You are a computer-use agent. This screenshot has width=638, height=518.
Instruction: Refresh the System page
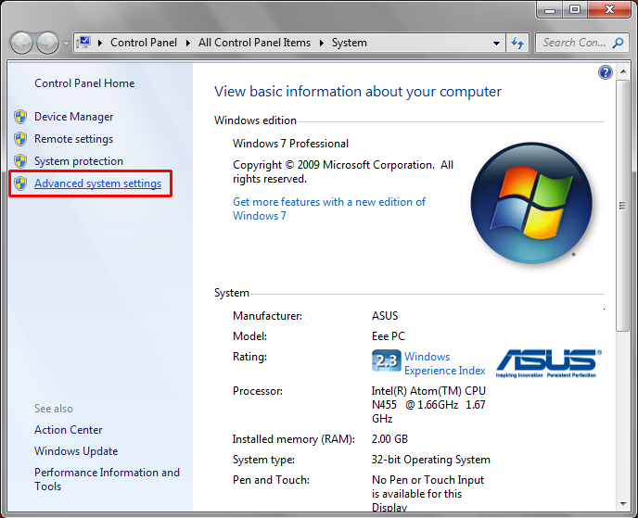pos(517,43)
